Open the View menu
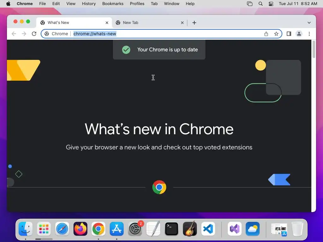This screenshot has height=242, width=323. tap(71, 4)
